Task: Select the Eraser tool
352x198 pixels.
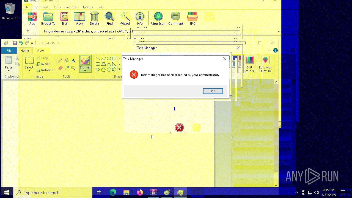Action: pos(60,68)
